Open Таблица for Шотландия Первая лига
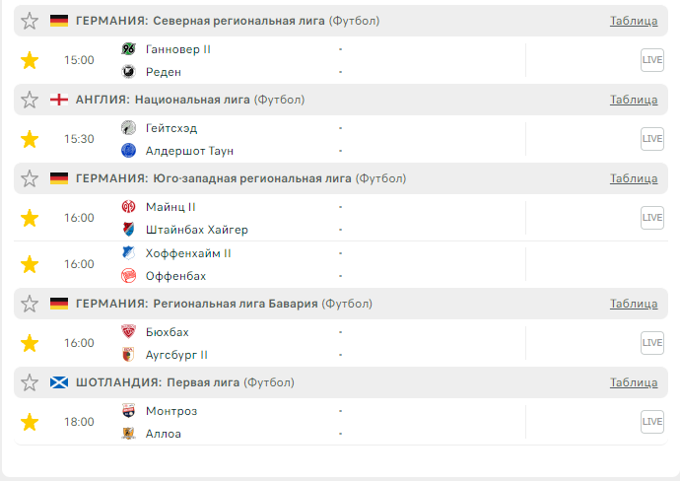 [633, 382]
